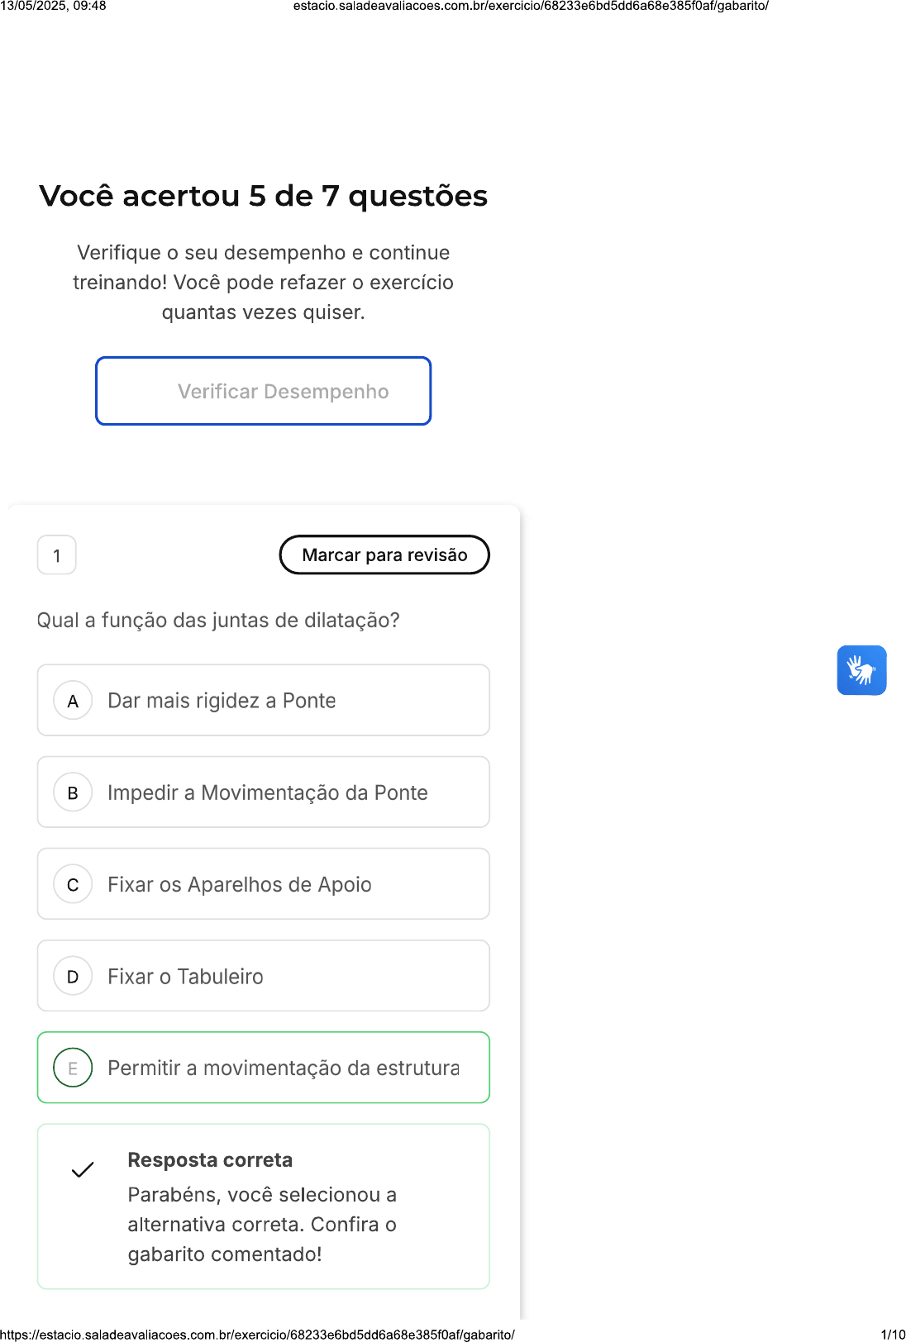906x1342 pixels.
Task: Choose answer text "Dar mais rigidez a Ponte"
Action: [222, 701]
